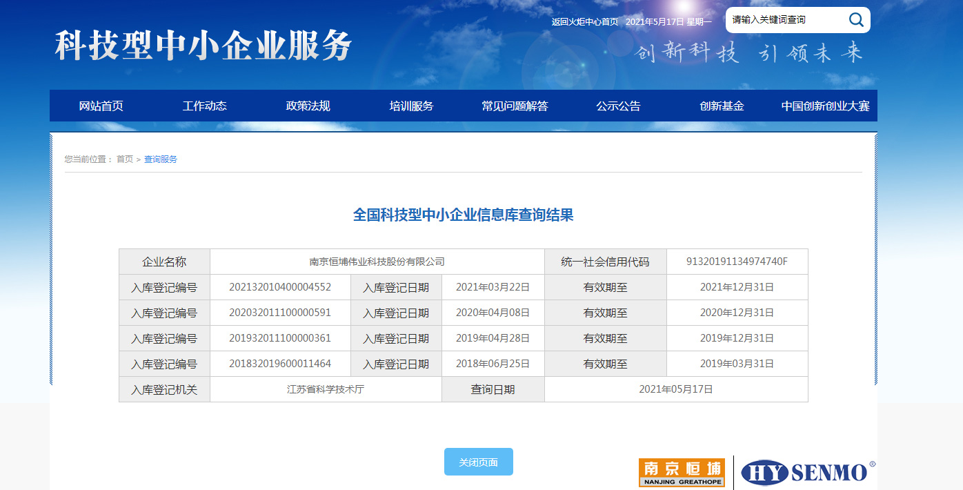963x490 pixels.
Task: Click the 南京恒埔 NANJING GREATHOPE logo
Action: (x=682, y=472)
